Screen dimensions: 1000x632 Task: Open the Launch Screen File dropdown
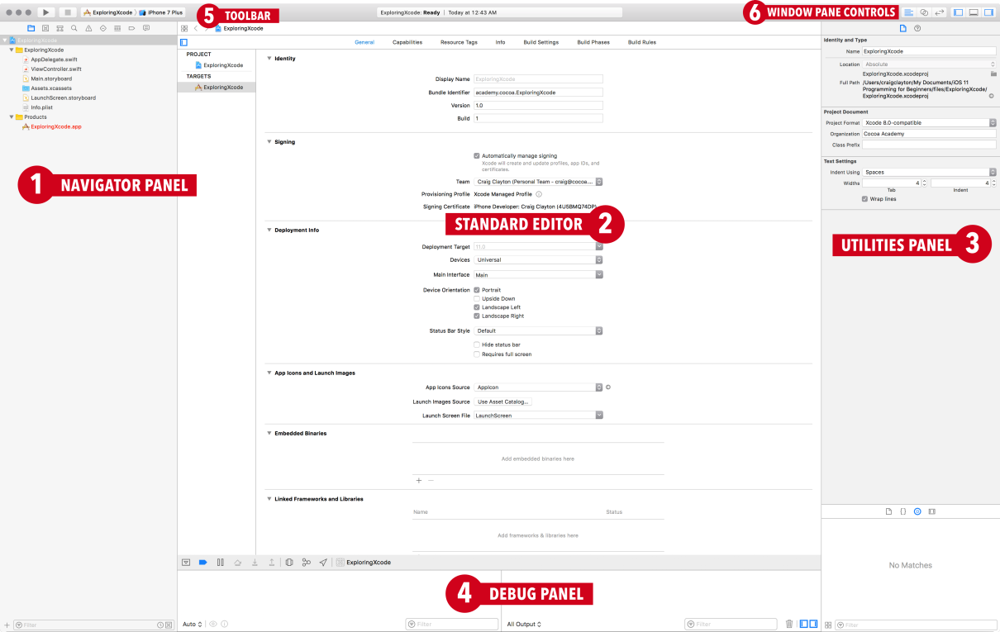(x=539, y=416)
